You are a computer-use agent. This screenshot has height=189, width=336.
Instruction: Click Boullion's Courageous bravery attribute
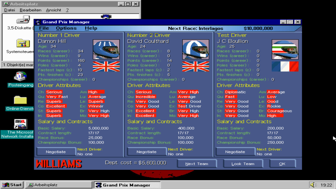280,111
